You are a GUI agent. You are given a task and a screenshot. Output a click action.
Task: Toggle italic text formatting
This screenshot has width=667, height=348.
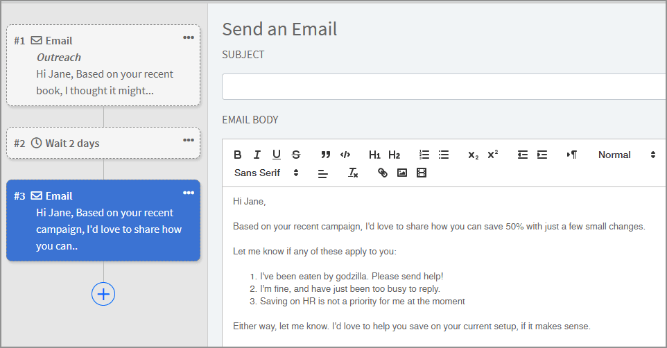click(257, 155)
